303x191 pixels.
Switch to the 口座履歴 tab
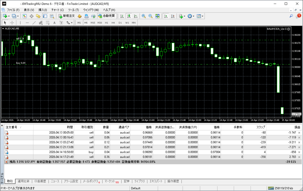click(40, 181)
